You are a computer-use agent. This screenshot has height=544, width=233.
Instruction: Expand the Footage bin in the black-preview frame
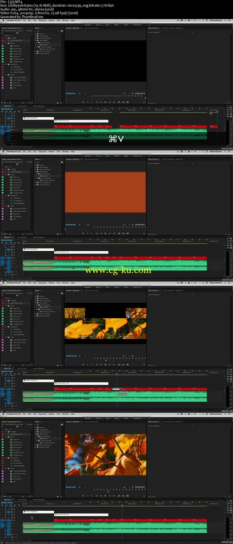tap(6, 38)
